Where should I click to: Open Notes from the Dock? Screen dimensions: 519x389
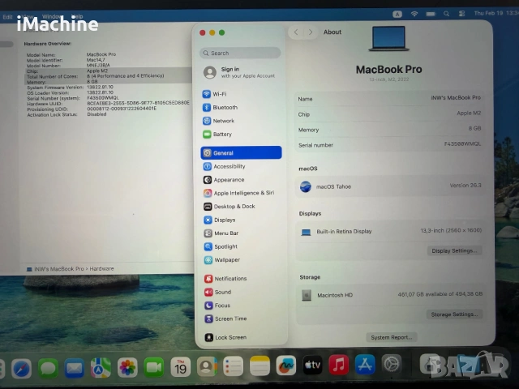pos(259,365)
